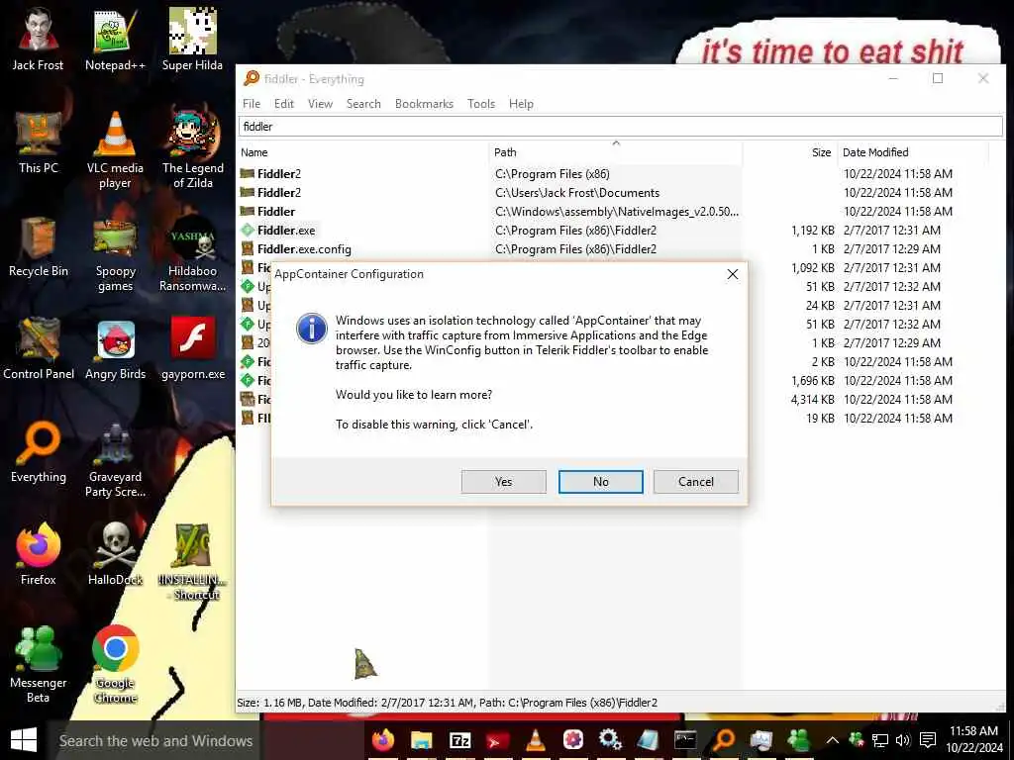Select the Fiddler folder in Windows\assembly
This screenshot has width=1014, height=760.
[x=276, y=212]
